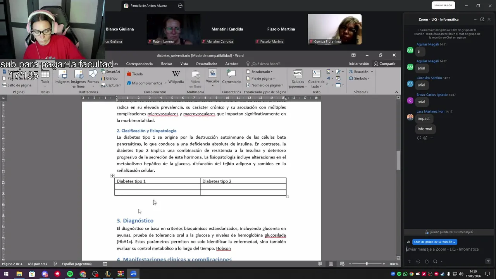This screenshot has height=279, width=496.
Task: Click the zoom in plus button in Word
Action: [384, 264]
